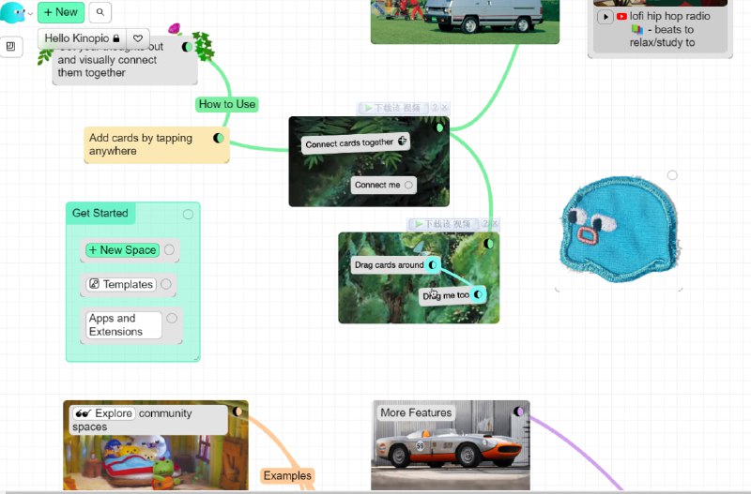Click the 'Templates' button in Get Started
The image size is (751, 494).
pyautogui.click(x=120, y=284)
